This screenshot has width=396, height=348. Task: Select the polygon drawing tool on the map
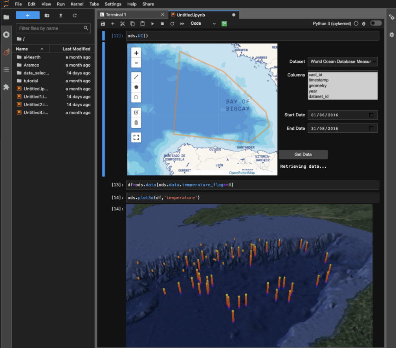[136, 87]
